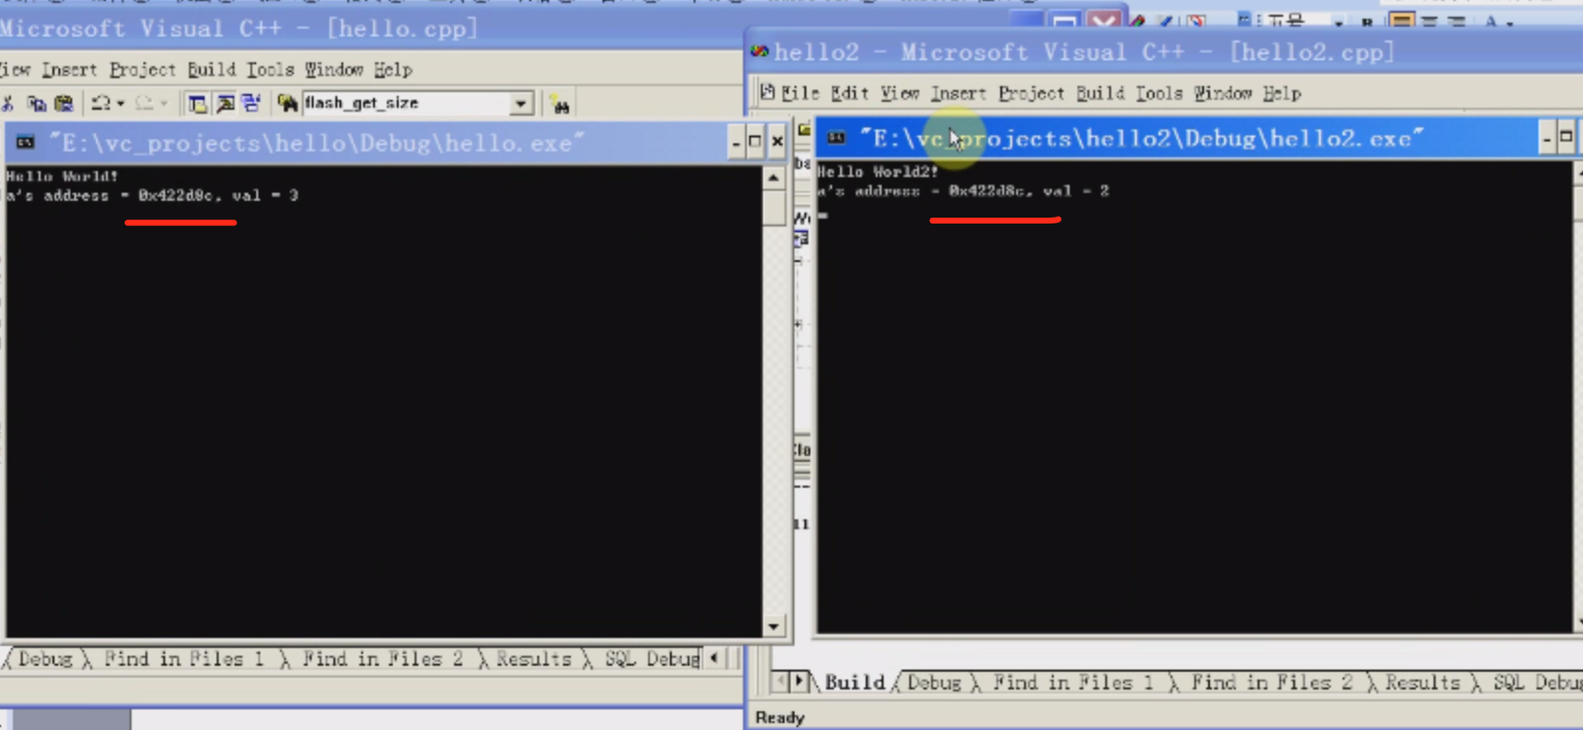Screen dimensions: 1583x730
Task: Select Find in Files 2 tab, left window
Action: click(x=382, y=659)
